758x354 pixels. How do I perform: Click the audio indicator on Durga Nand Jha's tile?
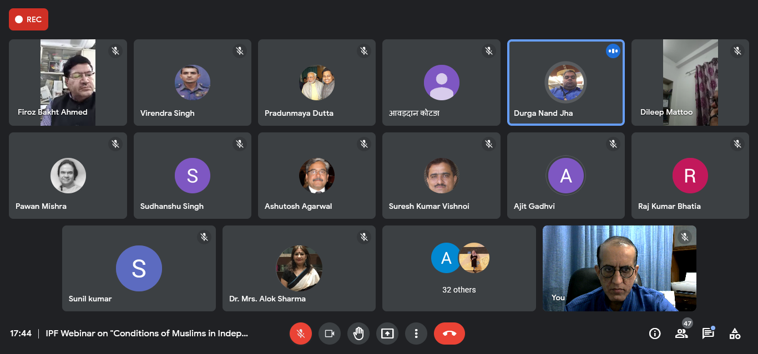click(x=613, y=51)
